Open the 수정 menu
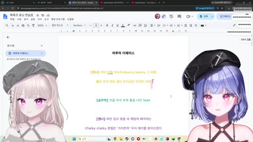Screen dimensions: 253x142 [19, 19]
